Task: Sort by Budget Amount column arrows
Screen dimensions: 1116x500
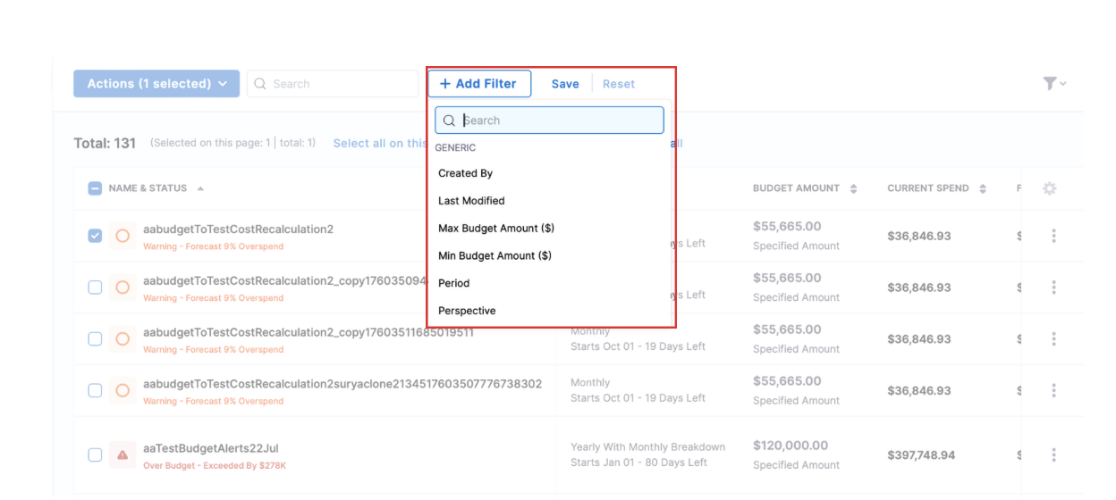Action: [853, 189]
